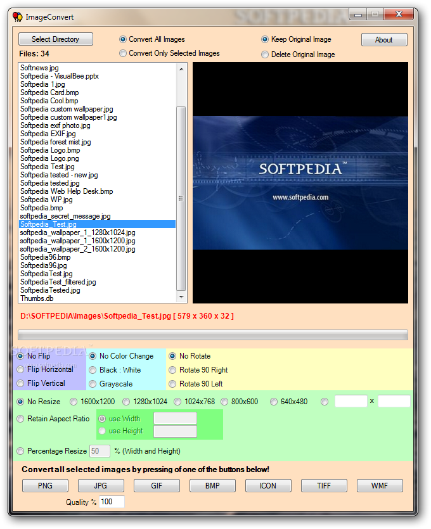Image resolution: width=431 pixels, height=529 pixels.
Task: Click the custom height input field
Action: tap(394, 402)
